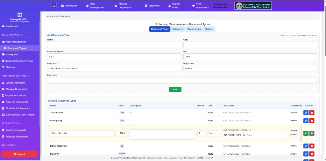Edit the BOM code field
326x161 pixels.
pos(122,133)
